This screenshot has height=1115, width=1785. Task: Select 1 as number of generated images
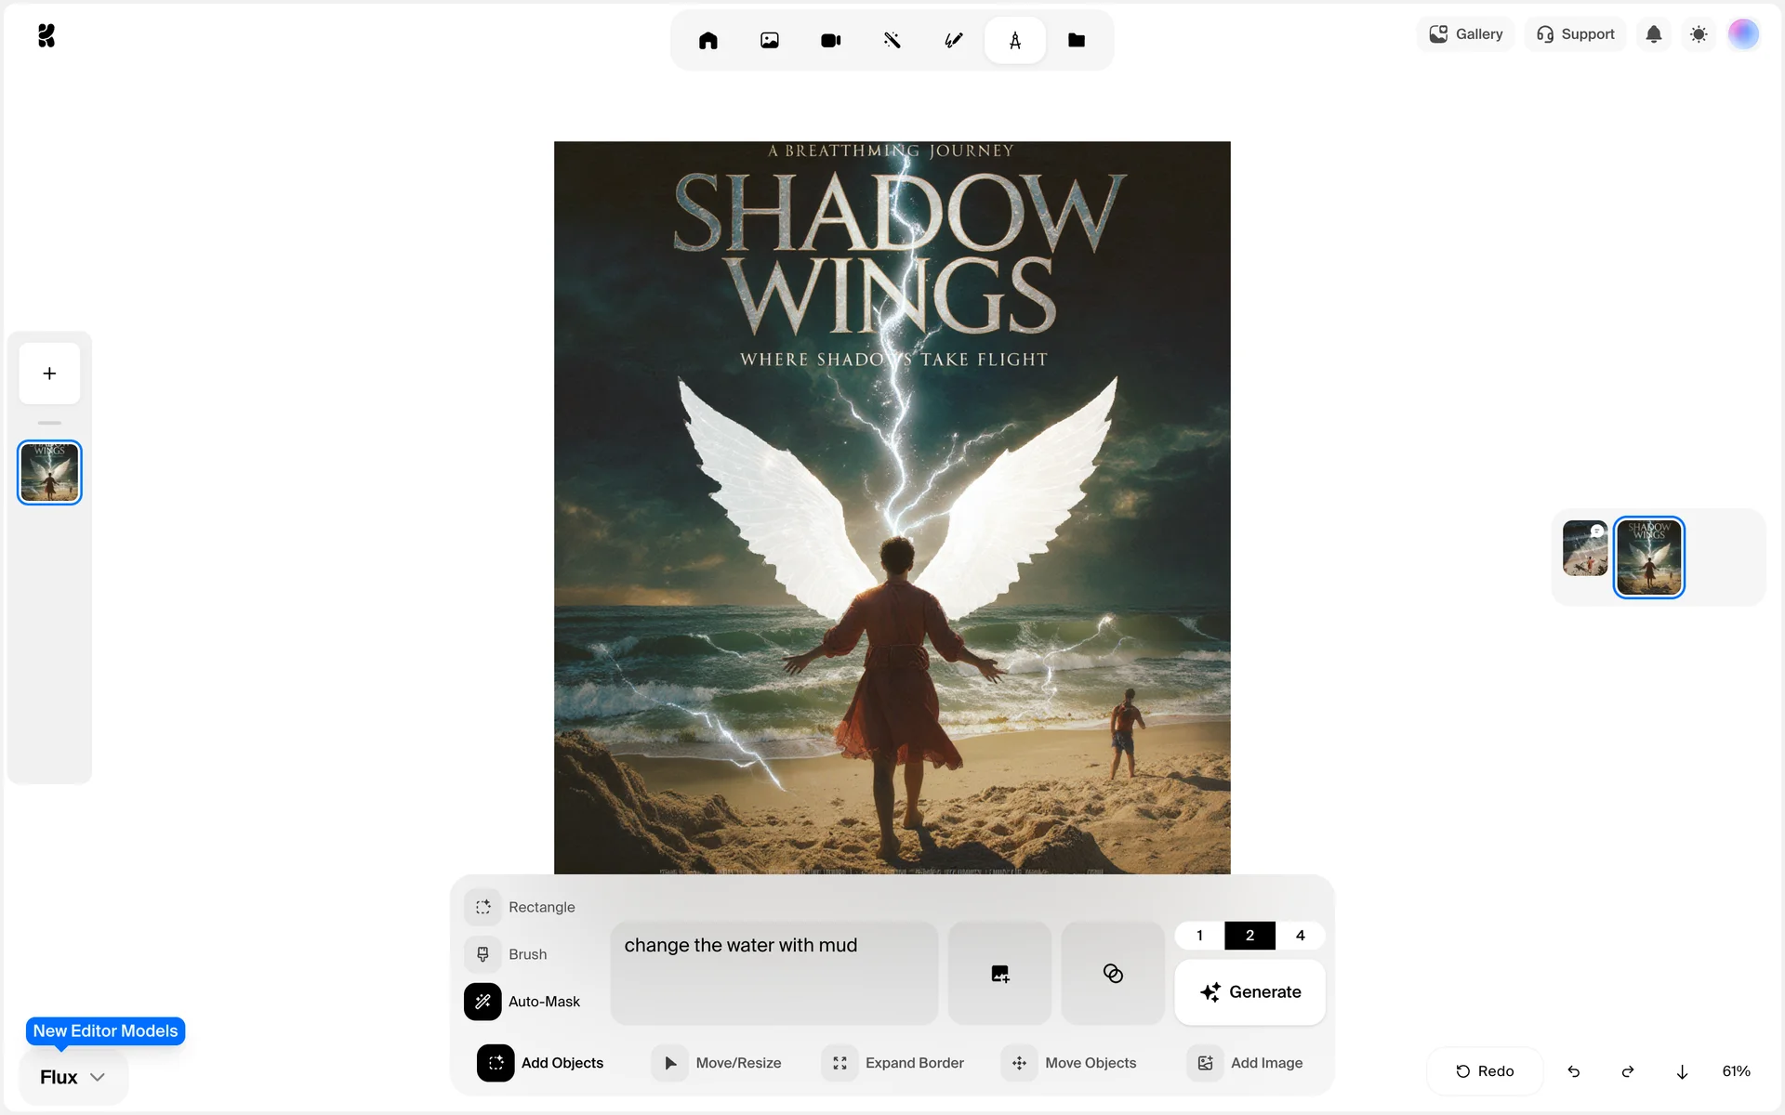(1199, 936)
